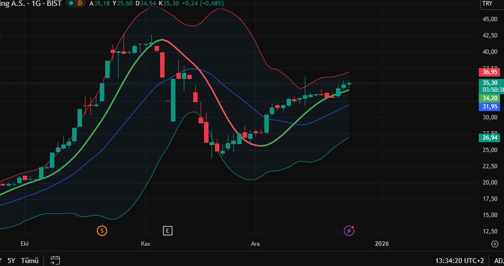Click the high price value Y35,60
The height and width of the screenshot is (266, 504).
coord(123,3)
